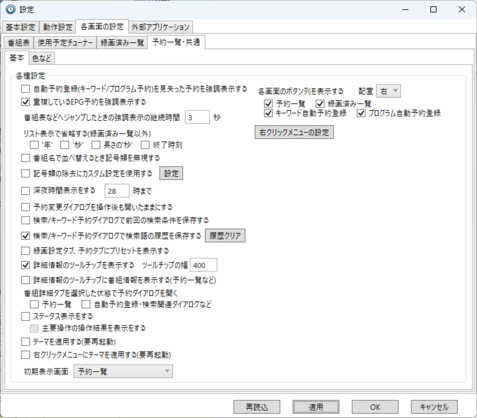
Task: Check the '秒' omit checkbox
Action: click(x=64, y=145)
